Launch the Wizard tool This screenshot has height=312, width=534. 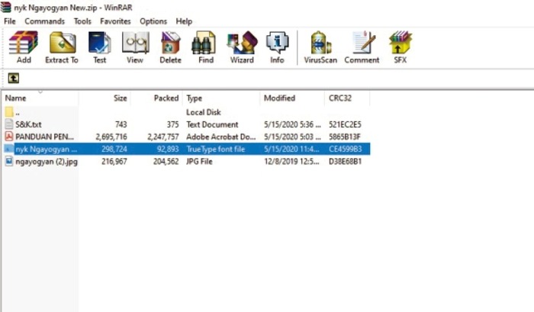pyautogui.click(x=242, y=47)
